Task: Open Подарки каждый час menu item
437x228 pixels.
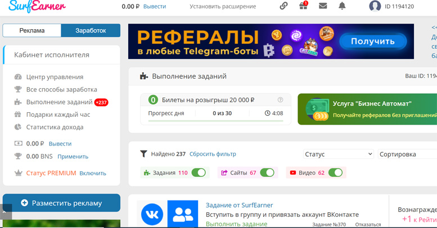Action: 58,115
